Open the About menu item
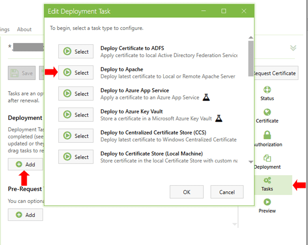Screen dimensions: 308x245 [x=24, y=30]
